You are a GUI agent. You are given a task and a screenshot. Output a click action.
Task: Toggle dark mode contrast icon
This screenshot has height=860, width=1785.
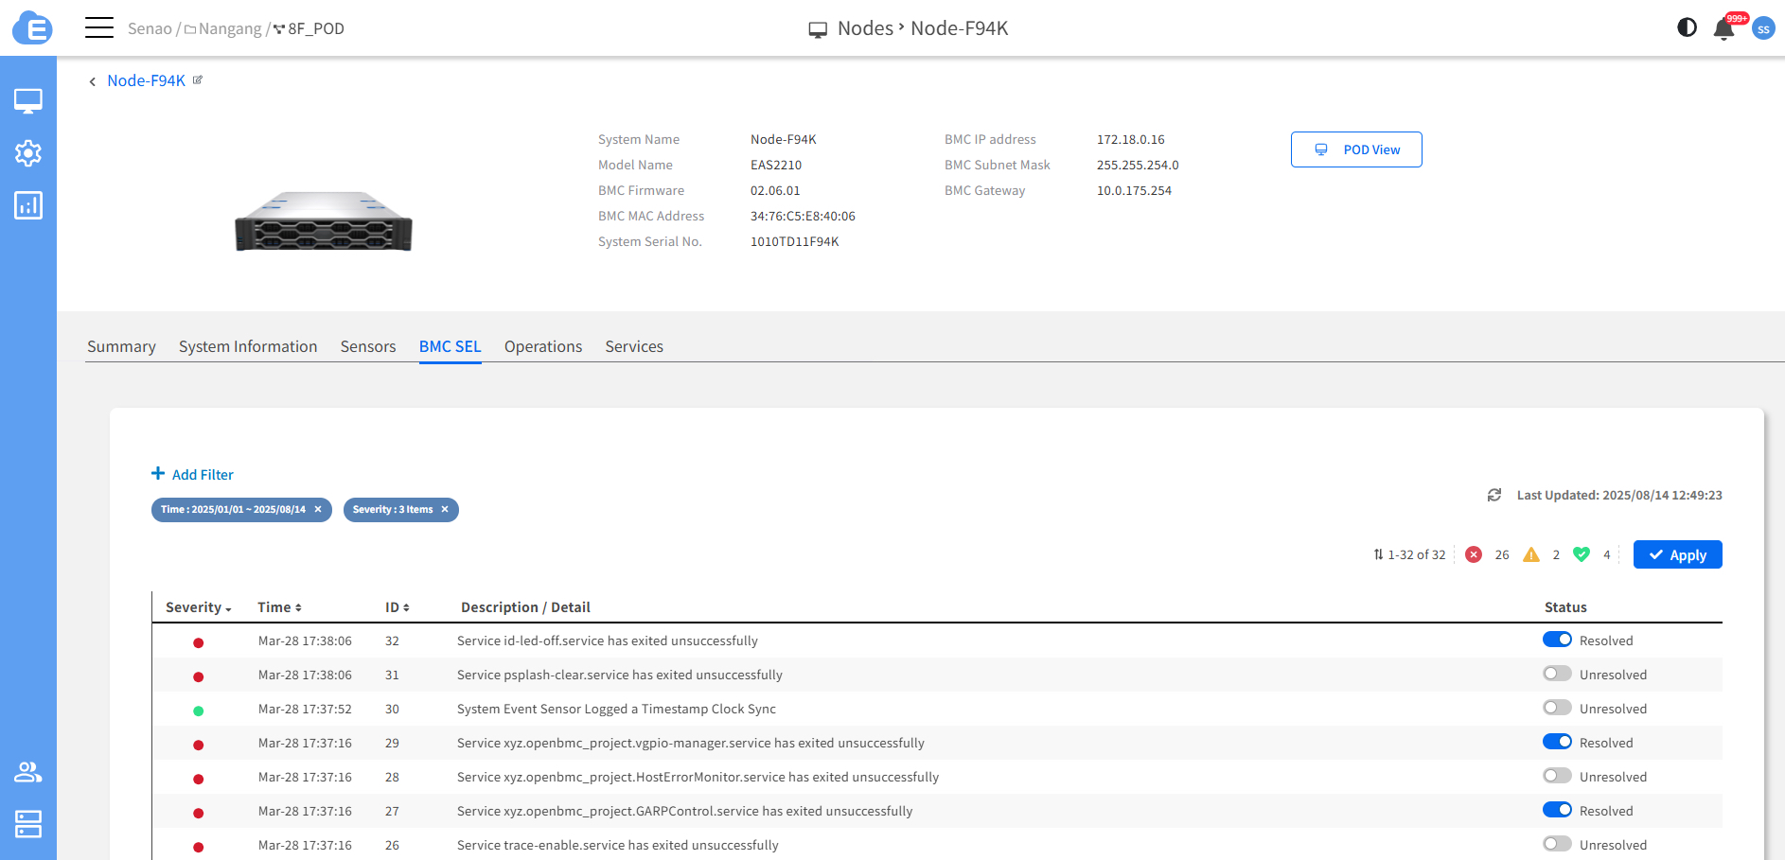(1687, 27)
